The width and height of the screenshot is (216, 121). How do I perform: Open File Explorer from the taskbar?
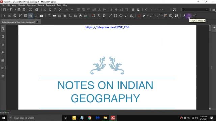pos(105,118)
